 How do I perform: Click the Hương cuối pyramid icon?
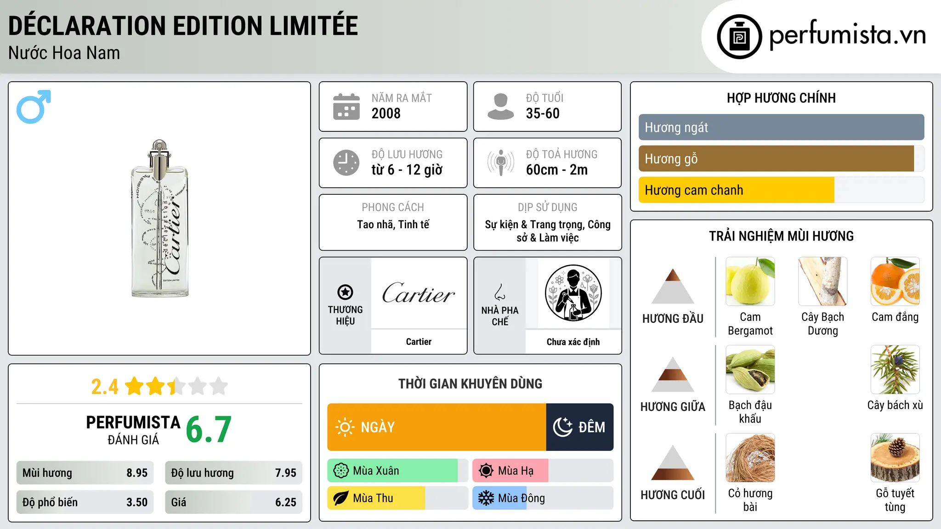673,462
